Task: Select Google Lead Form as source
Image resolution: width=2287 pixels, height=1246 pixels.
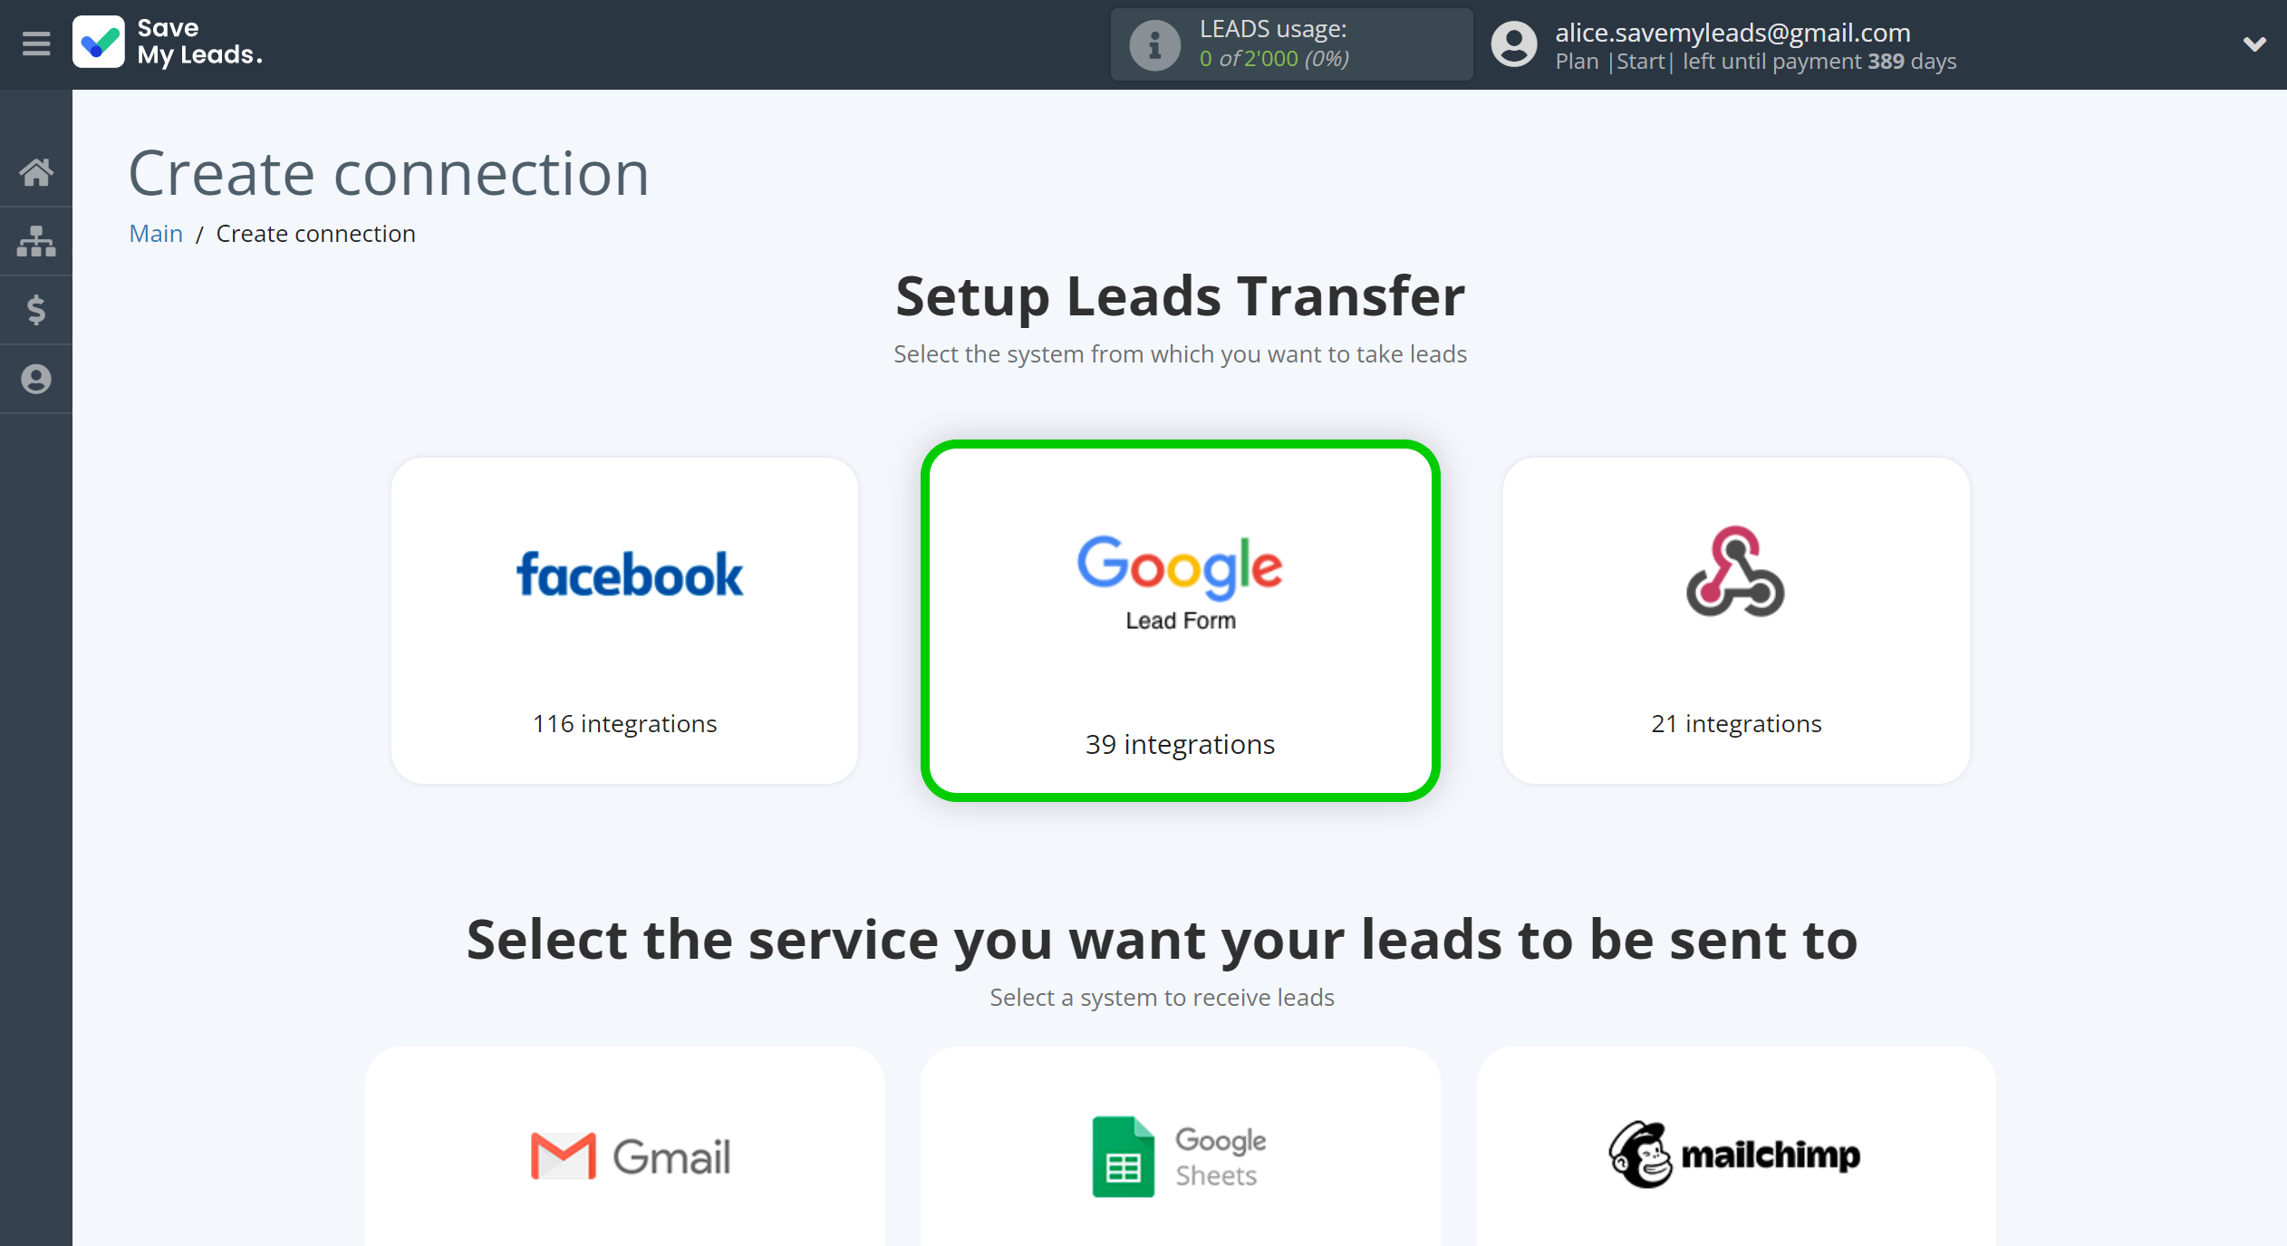Action: (1180, 620)
